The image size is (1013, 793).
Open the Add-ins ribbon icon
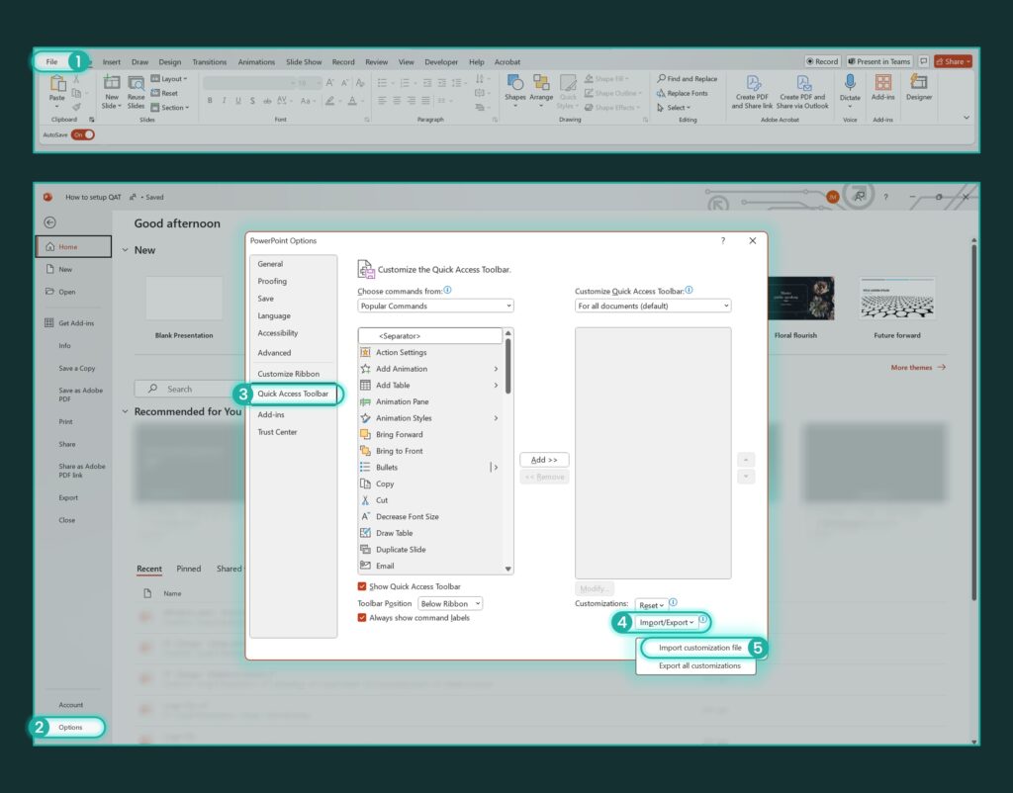click(883, 82)
